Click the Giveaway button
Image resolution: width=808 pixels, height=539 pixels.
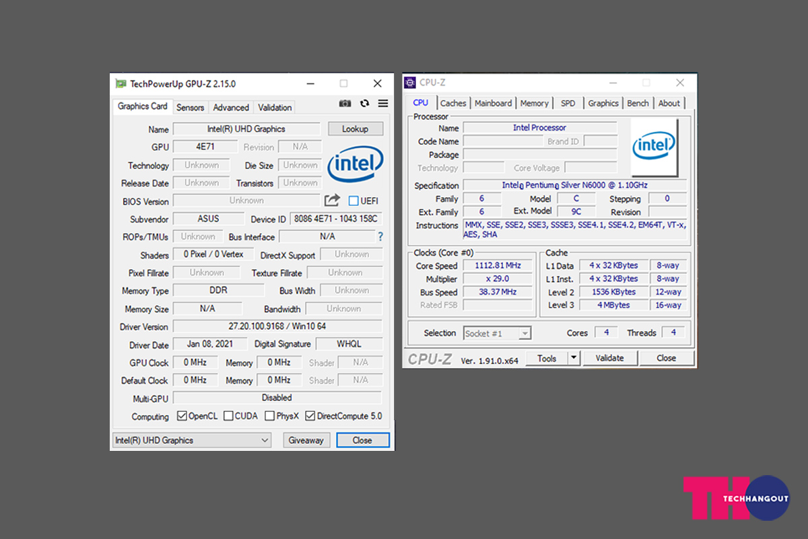[x=306, y=440]
